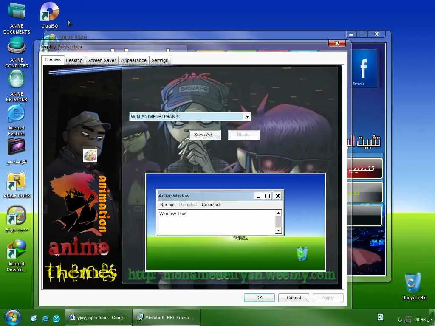435x326 pixels.
Task: Click the Internet Explorer quick launch icon
Action: [x=45, y=318]
